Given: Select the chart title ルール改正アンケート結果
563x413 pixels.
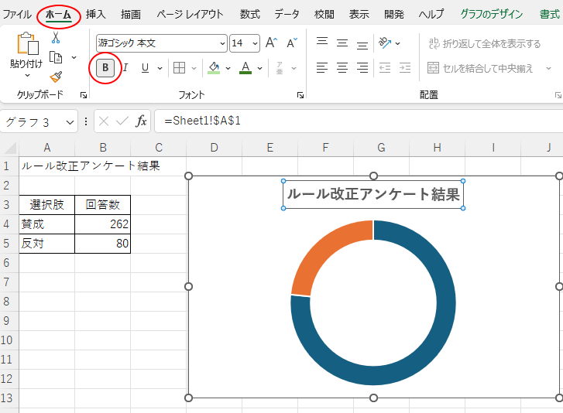Looking at the screenshot, I should point(373,194).
